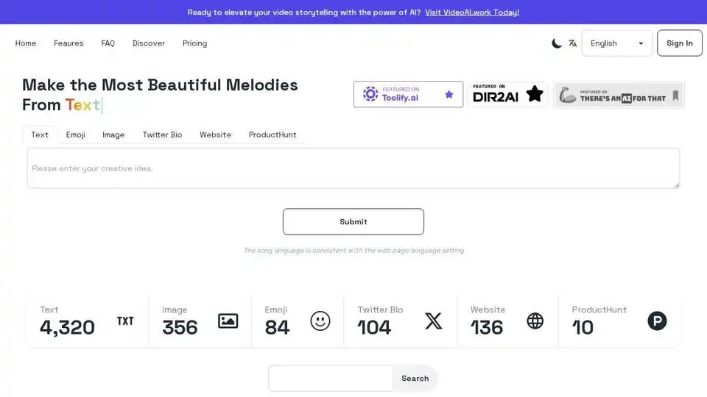Open the Pricing menu item
This screenshot has width=707, height=397.
194,43
